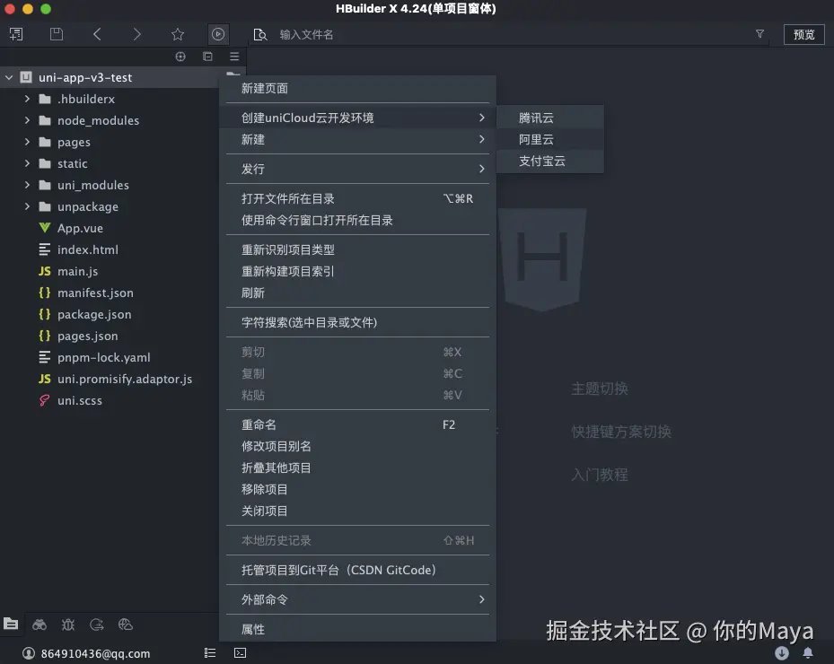Screen dimensions: 834x664
Task: Select 新建页面 from context menu
Action: click(357, 88)
